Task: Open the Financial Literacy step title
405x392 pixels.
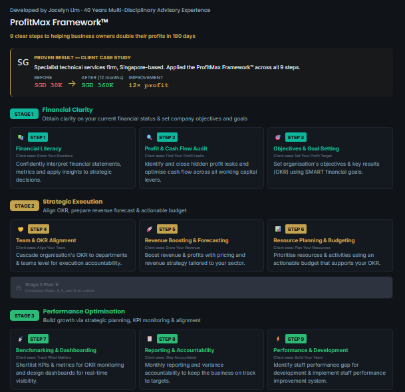Action: click(39, 148)
